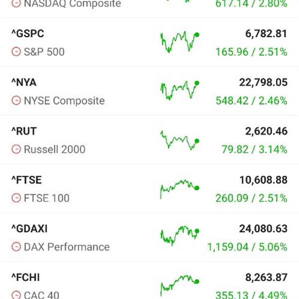This screenshot has width=299, height=299.
Task: Open the ^RUT sparkline chart
Action: [179, 140]
